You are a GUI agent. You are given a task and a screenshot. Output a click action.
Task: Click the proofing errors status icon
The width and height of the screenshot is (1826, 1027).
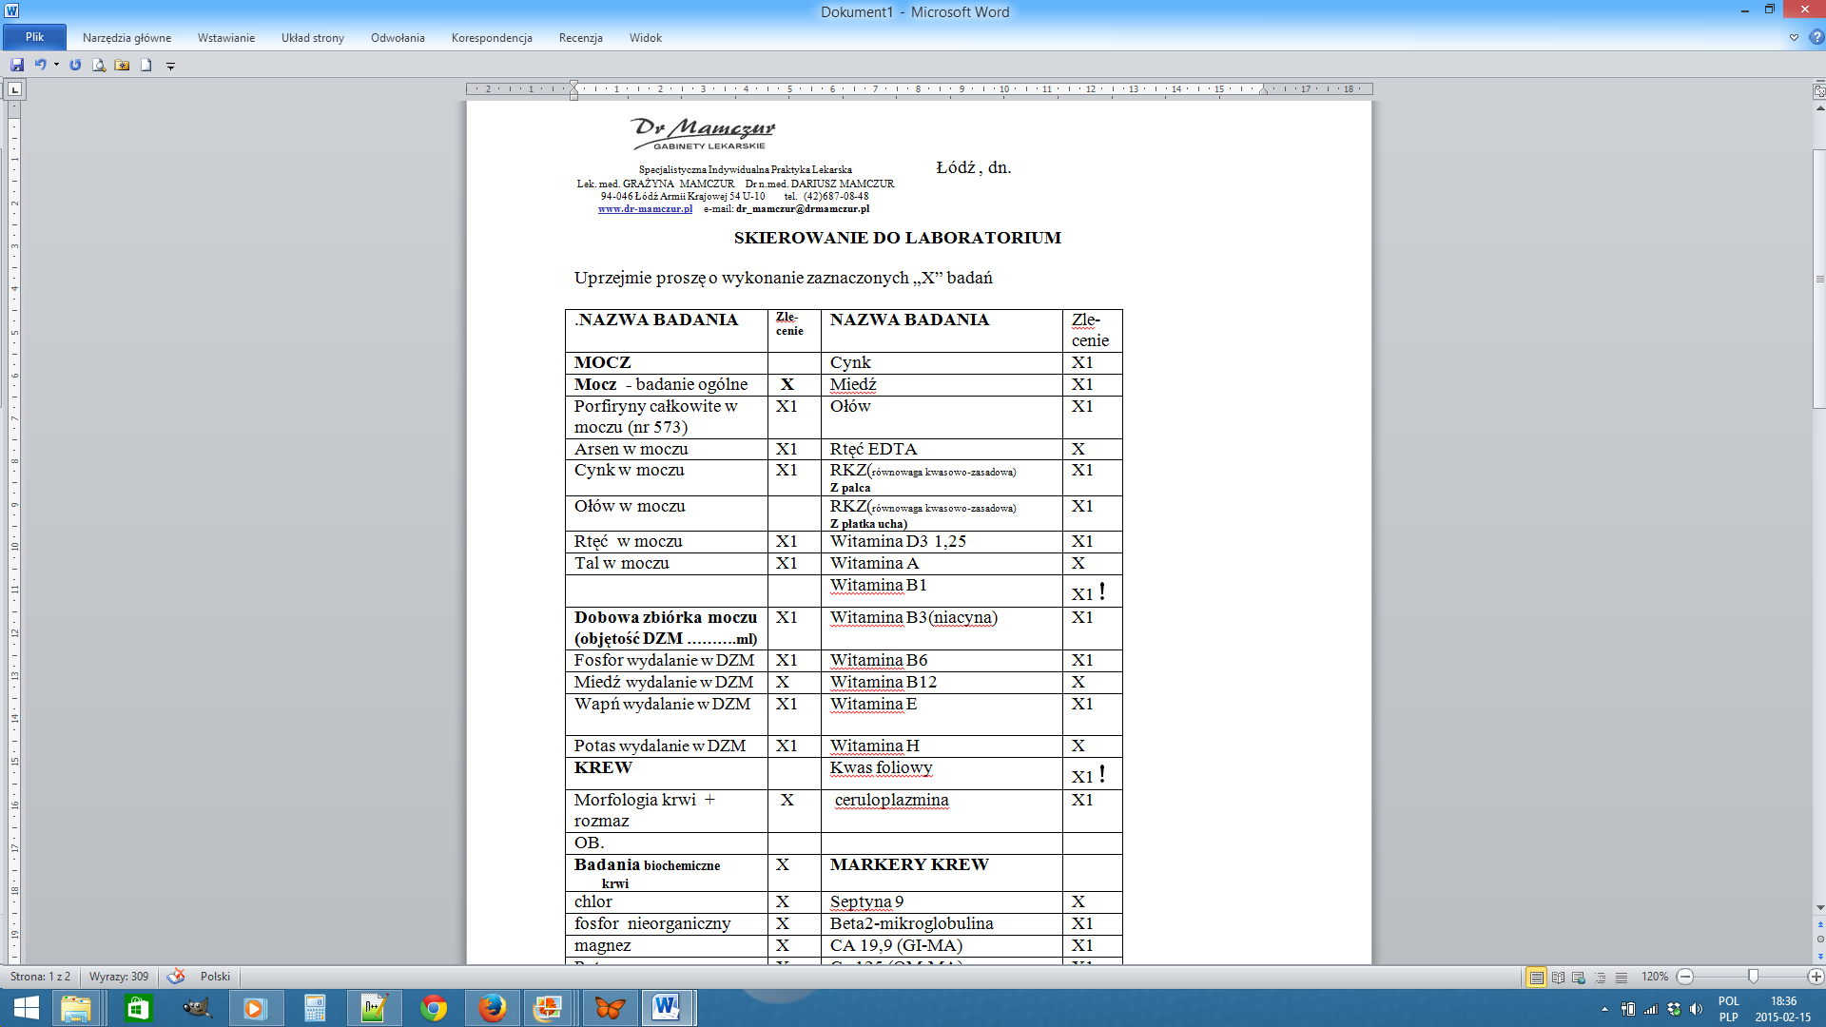[x=176, y=977]
